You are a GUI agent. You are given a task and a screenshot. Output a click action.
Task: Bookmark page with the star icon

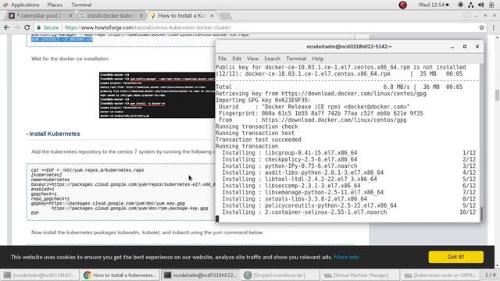[481, 28]
